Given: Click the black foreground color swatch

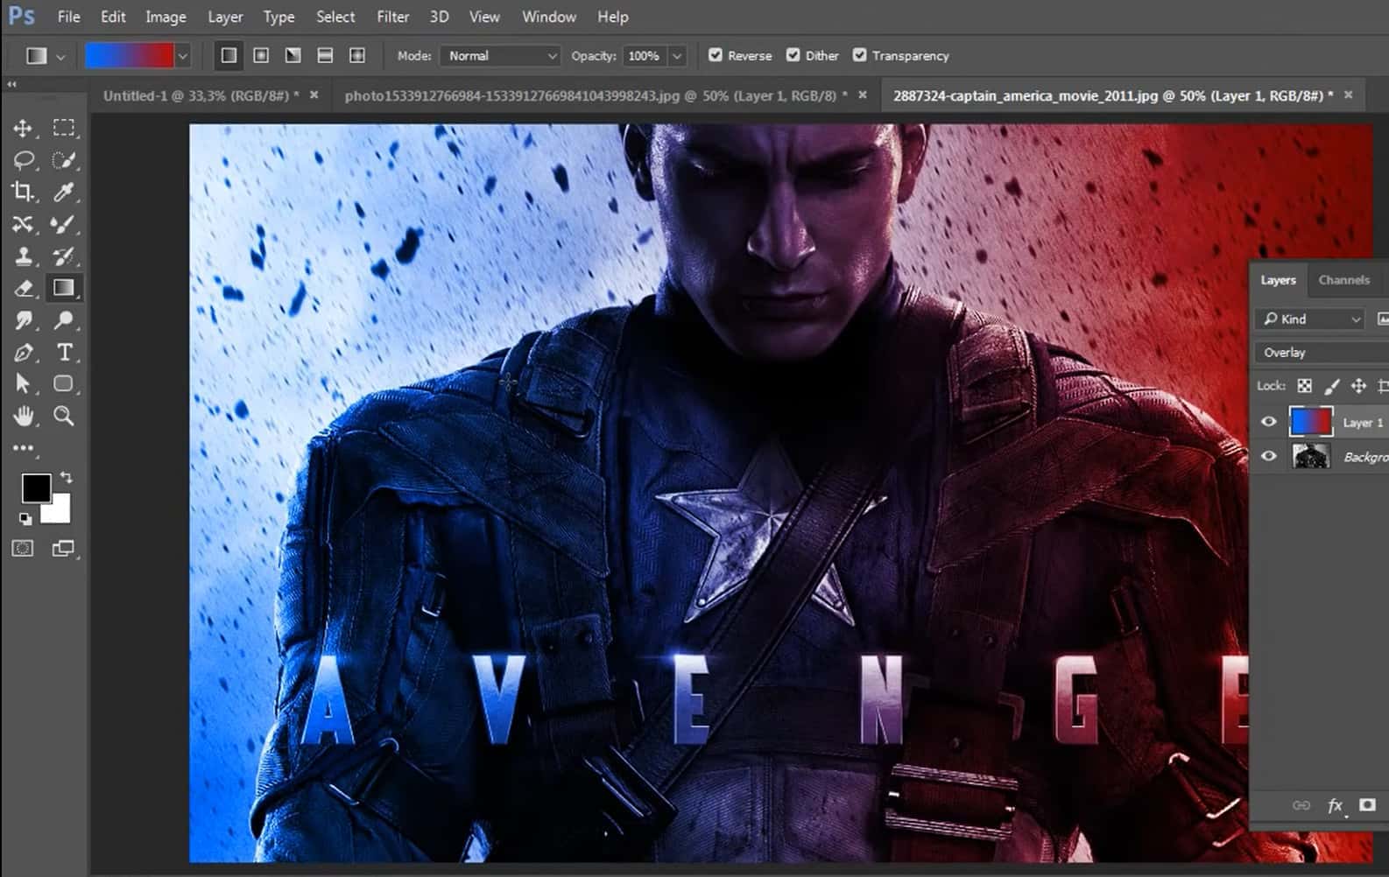Looking at the screenshot, I should [x=36, y=488].
